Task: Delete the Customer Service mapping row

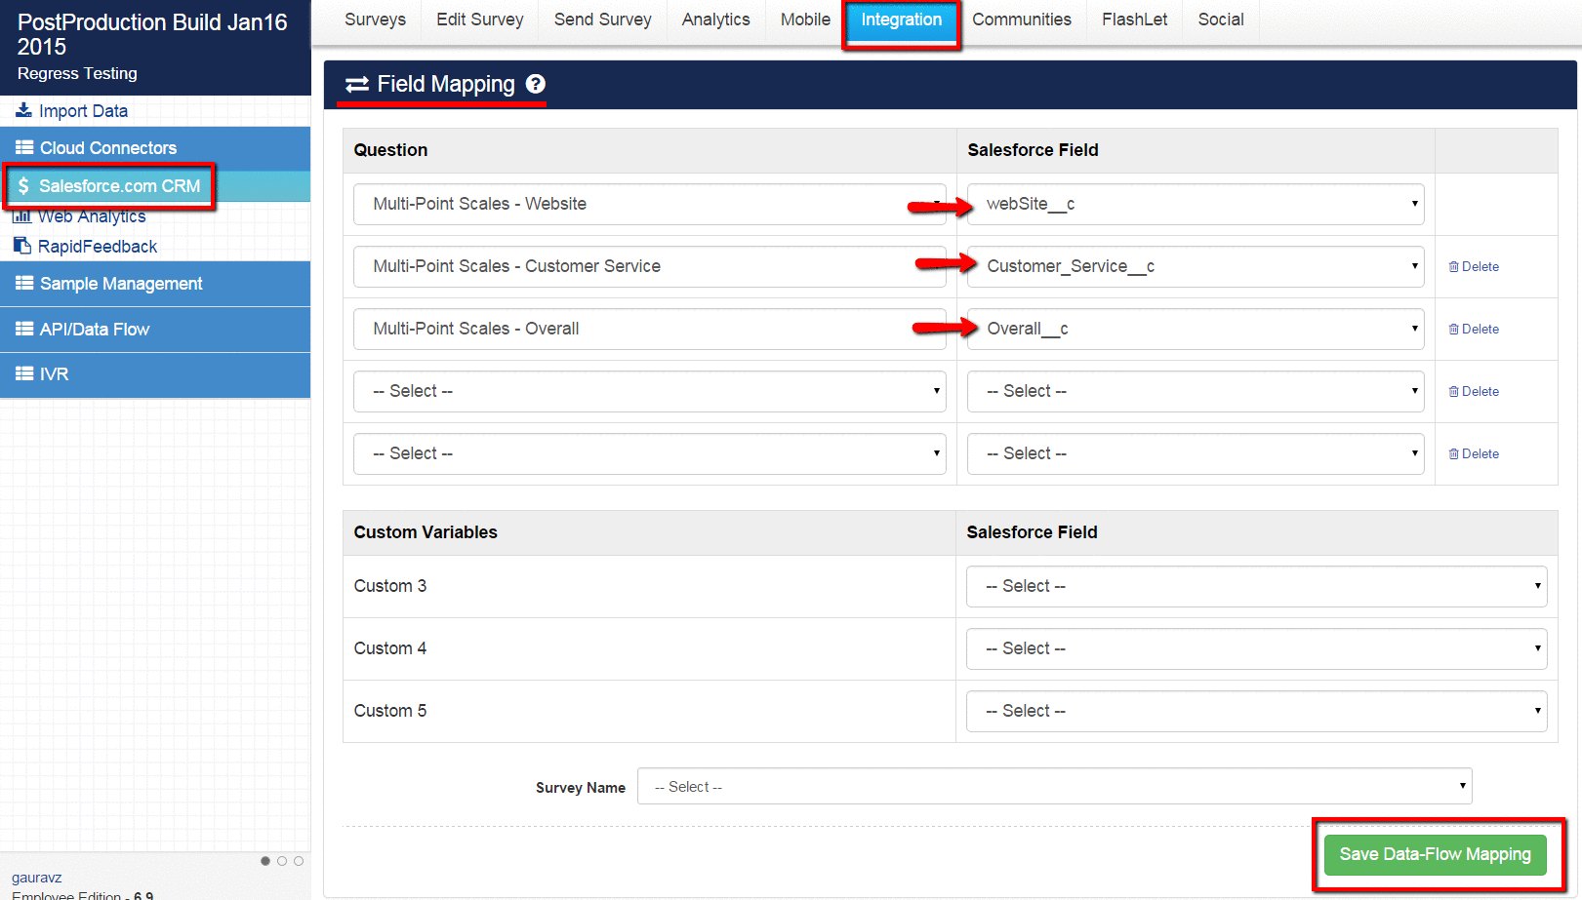Action: click(x=1474, y=266)
